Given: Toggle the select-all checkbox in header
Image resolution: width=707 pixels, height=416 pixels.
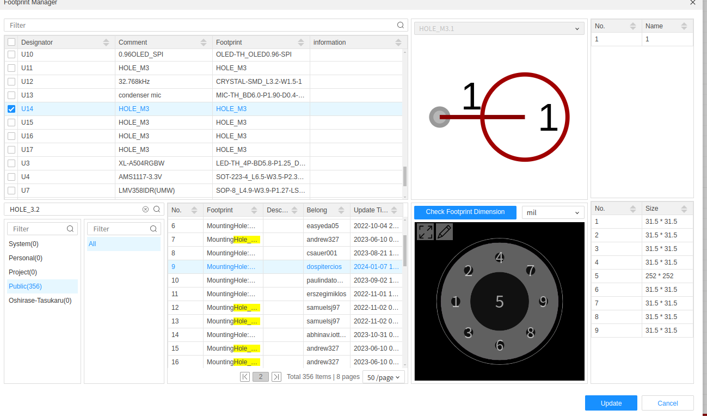Looking at the screenshot, I should tap(11, 42).
